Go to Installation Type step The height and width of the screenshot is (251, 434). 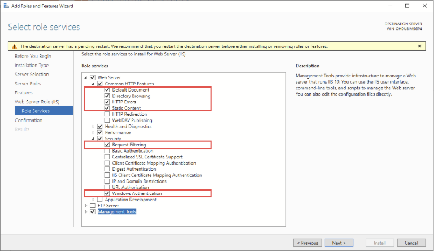[32, 66]
